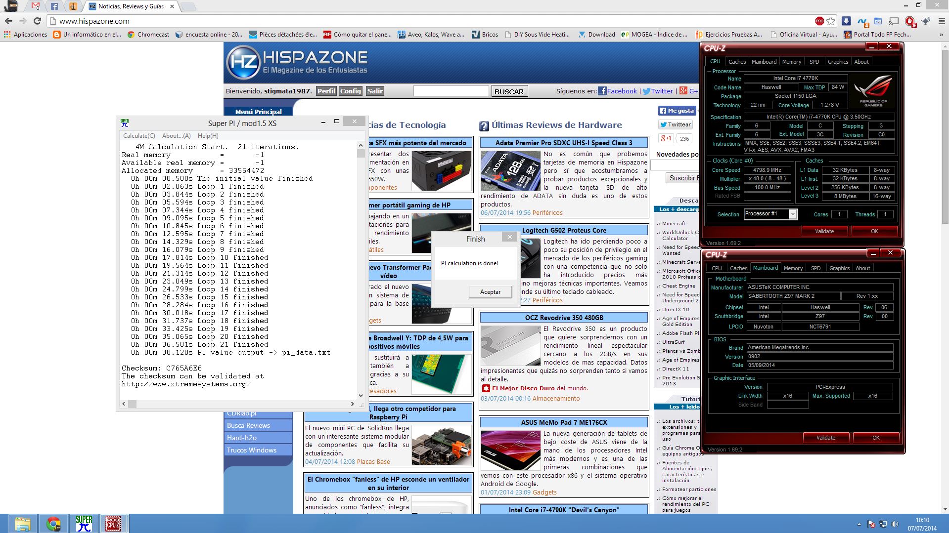The height and width of the screenshot is (533, 949).
Task: Switch to the Caches tab in upper CPU-Z
Action: tap(736, 62)
